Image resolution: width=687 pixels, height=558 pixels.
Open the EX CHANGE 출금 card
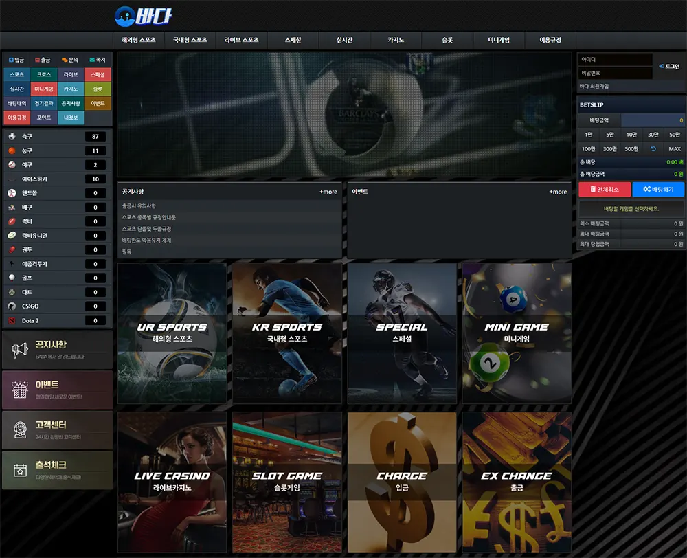tap(517, 482)
